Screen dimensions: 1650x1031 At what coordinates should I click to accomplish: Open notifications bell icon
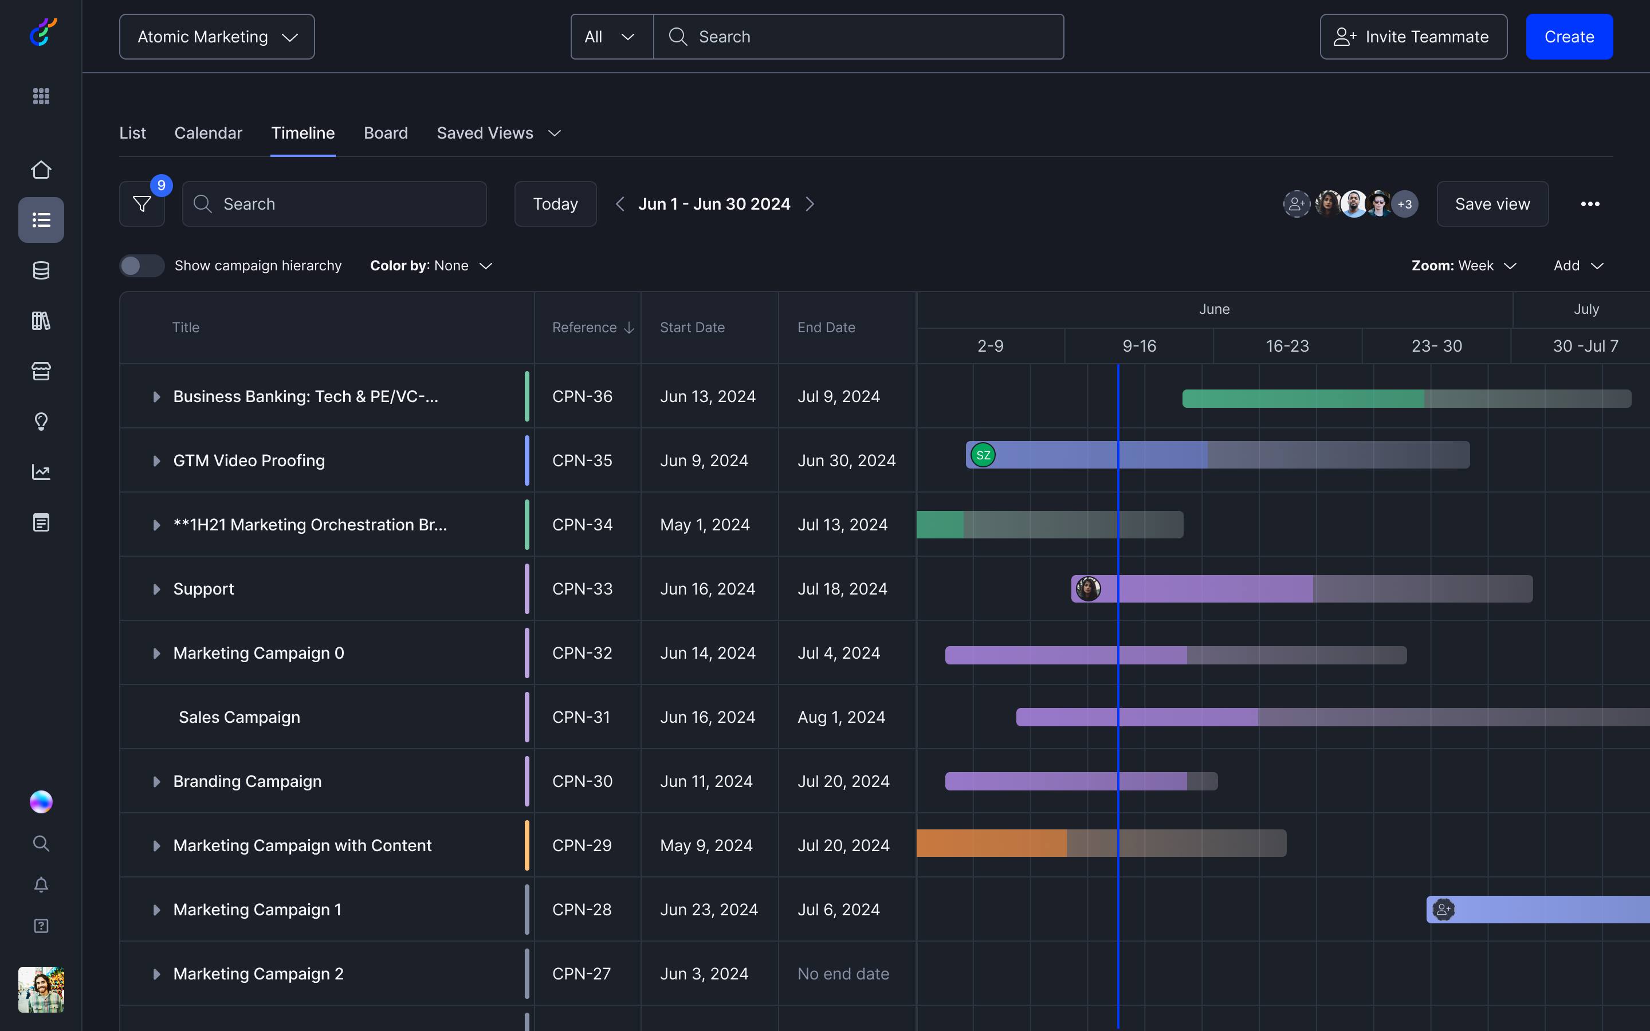[x=41, y=884]
